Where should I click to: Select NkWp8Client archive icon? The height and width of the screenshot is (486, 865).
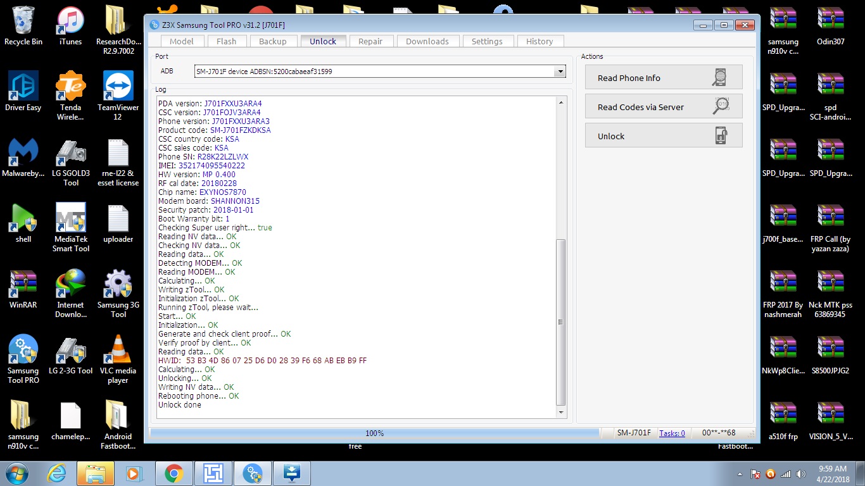coord(783,355)
